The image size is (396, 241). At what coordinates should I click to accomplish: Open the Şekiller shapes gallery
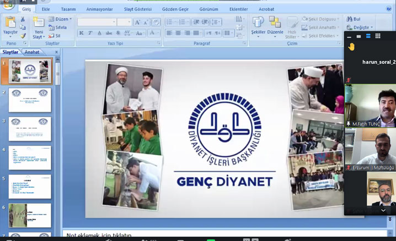pos(258,23)
